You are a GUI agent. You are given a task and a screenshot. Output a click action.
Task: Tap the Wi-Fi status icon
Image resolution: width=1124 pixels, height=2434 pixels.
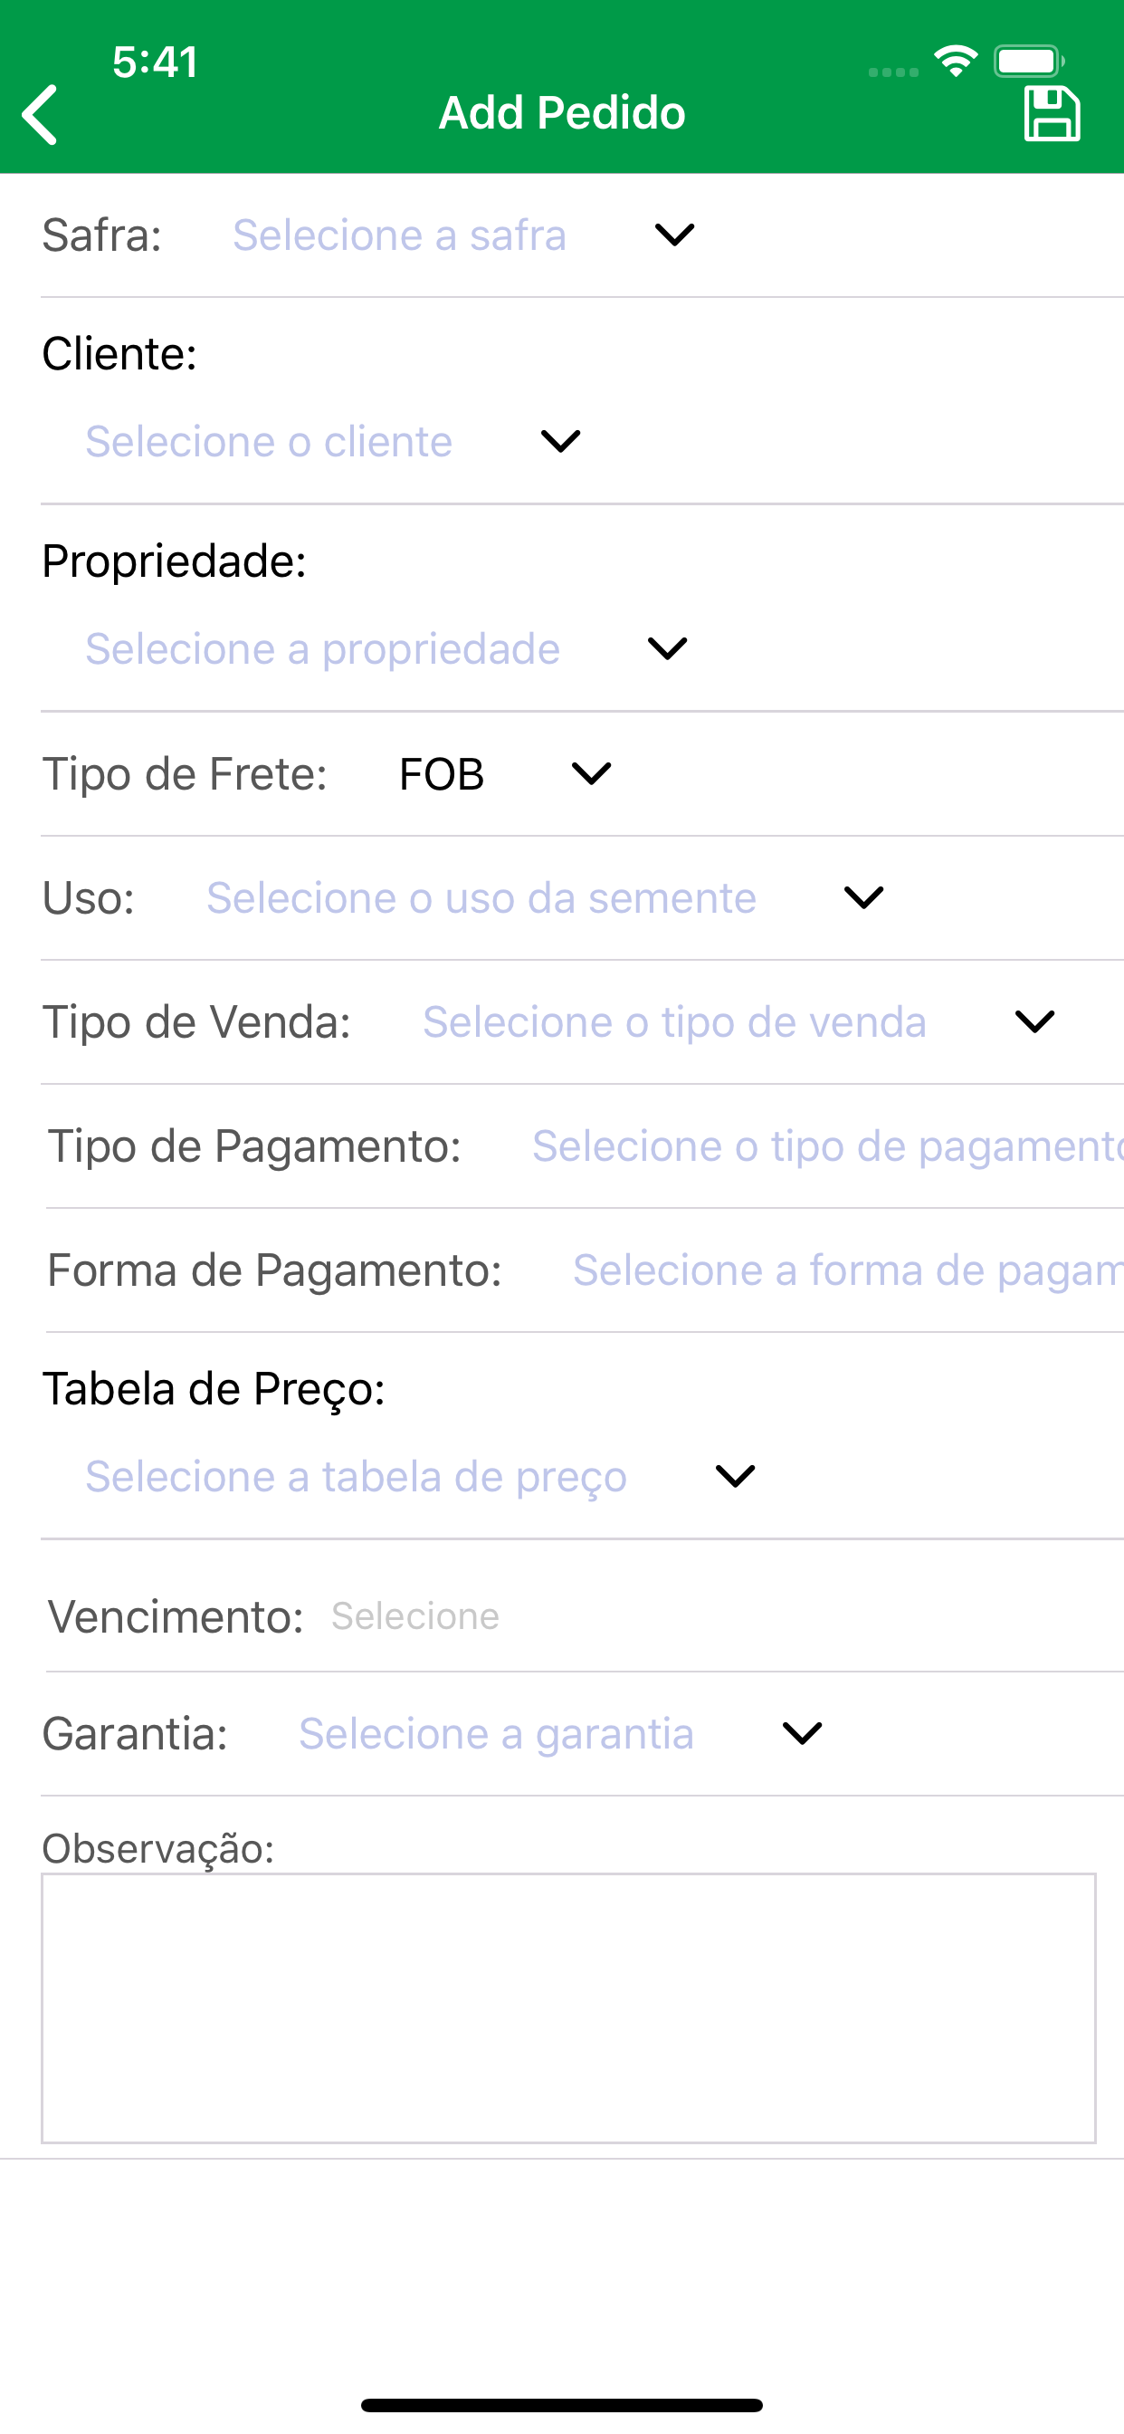pyautogui.click(x=955, y=62)
